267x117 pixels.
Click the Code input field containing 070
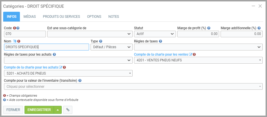(25, 34)
